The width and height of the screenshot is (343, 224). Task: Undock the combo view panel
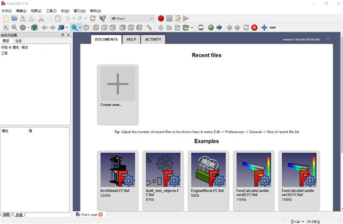coord(62,35)
